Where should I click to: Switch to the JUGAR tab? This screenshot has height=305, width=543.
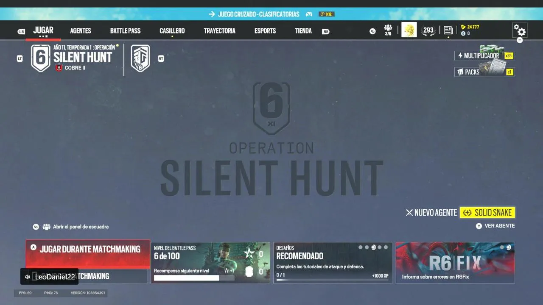[x=43, y=30]
